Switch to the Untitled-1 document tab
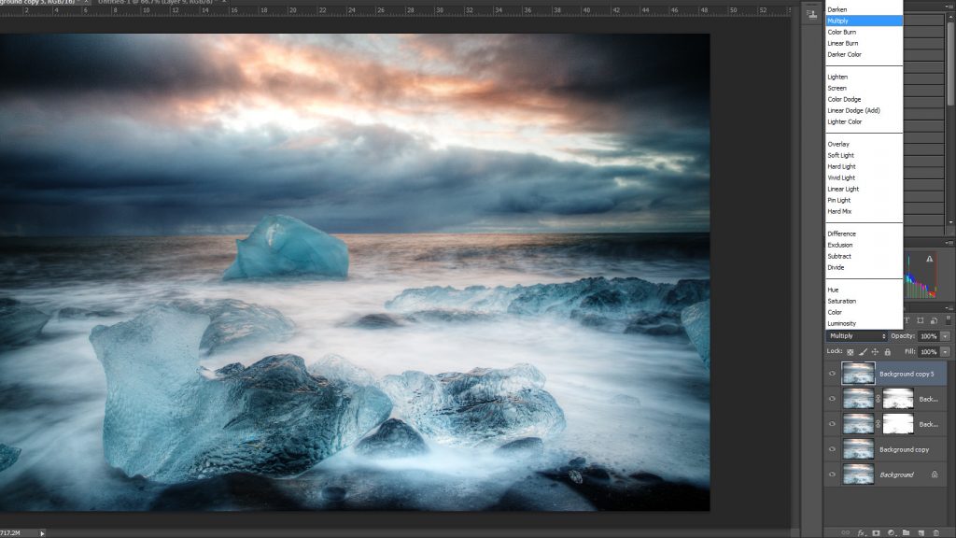Screen dimensions: 956x538 coord(158,3)
